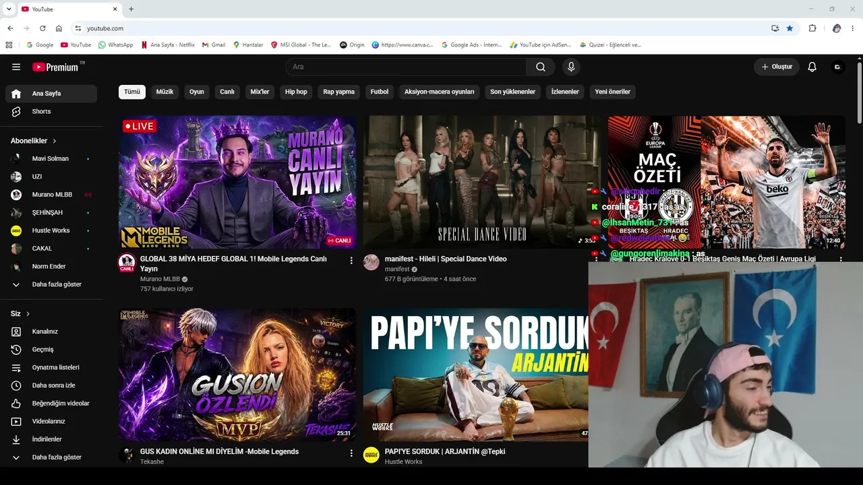View site information icon beside the URL
Screen dimensions: 863x485
click(x=78, y=28)
